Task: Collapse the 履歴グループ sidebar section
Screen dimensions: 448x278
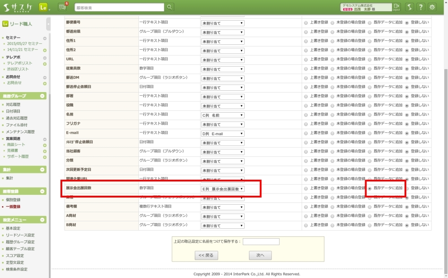Action: click(43, 96)
